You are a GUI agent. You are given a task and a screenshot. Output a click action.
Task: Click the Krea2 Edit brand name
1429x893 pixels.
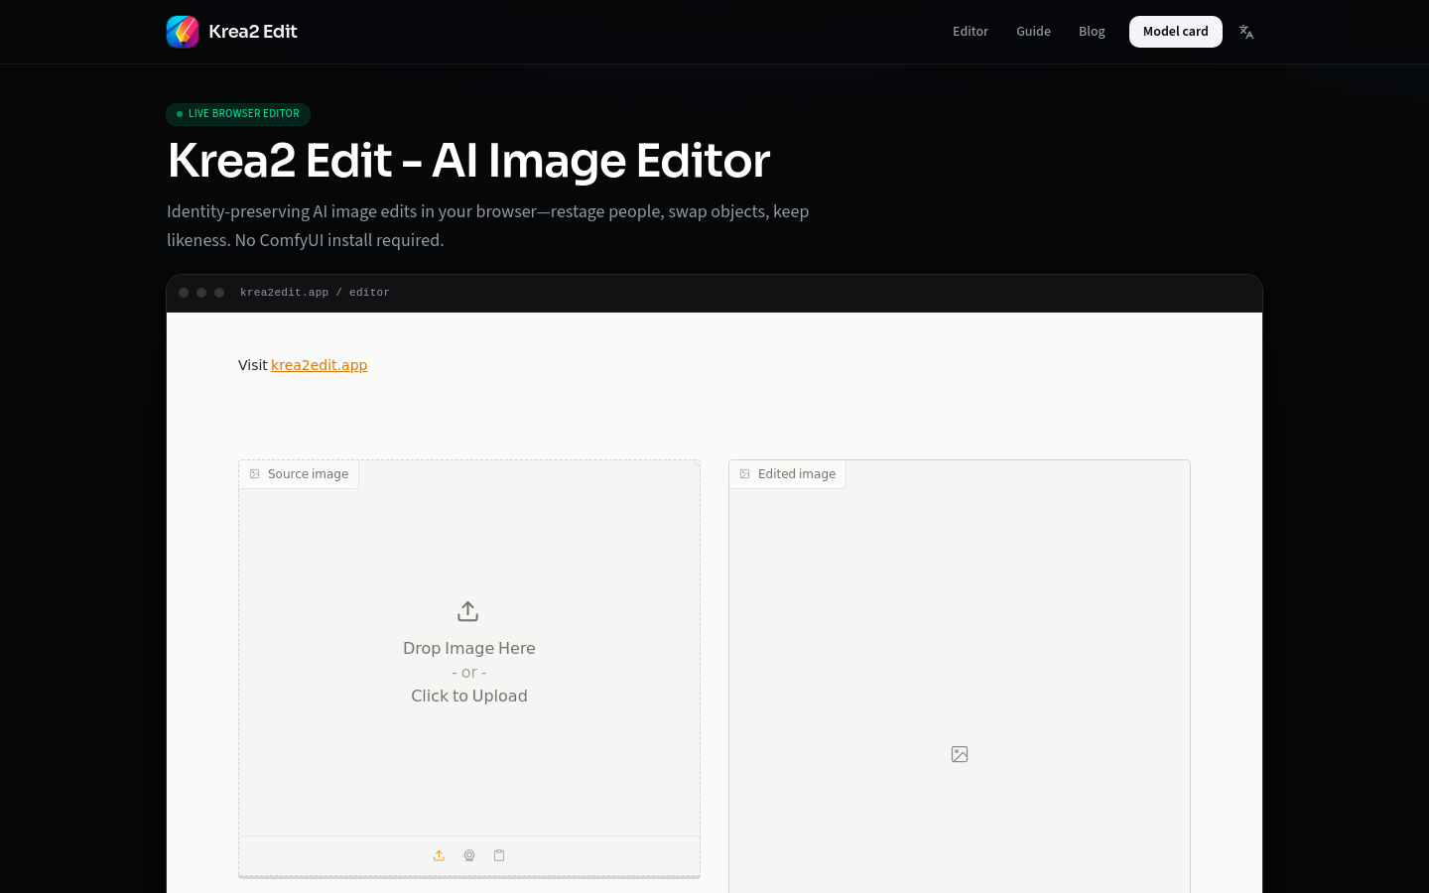tap(253, 32)
